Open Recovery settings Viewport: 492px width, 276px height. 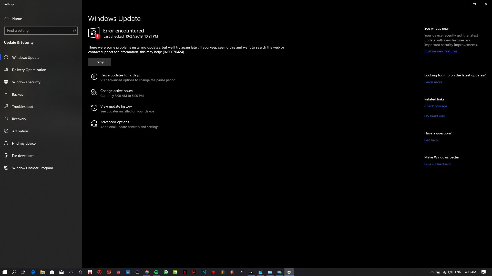tap(41, 119)
